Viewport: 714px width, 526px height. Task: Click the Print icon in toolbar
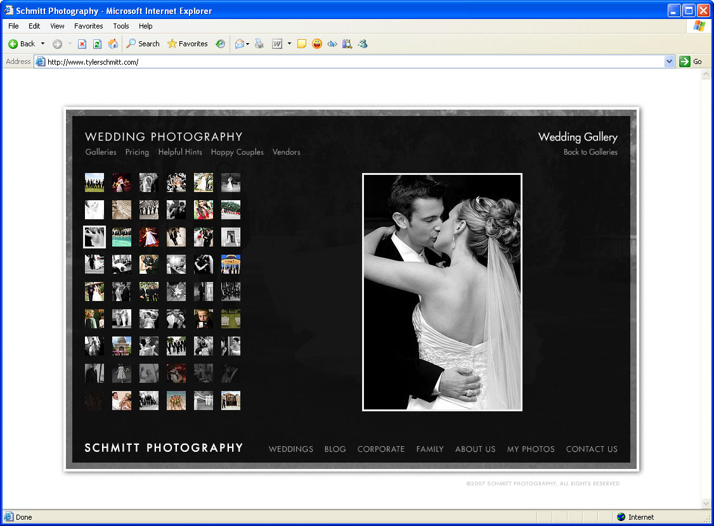[259, 44]
